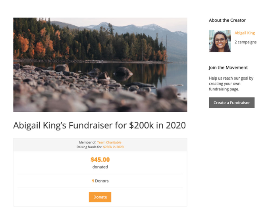This screenshot has width=270, height=224.
Task: Click the orange number 1 before Donors
Action: click(93, 181)
